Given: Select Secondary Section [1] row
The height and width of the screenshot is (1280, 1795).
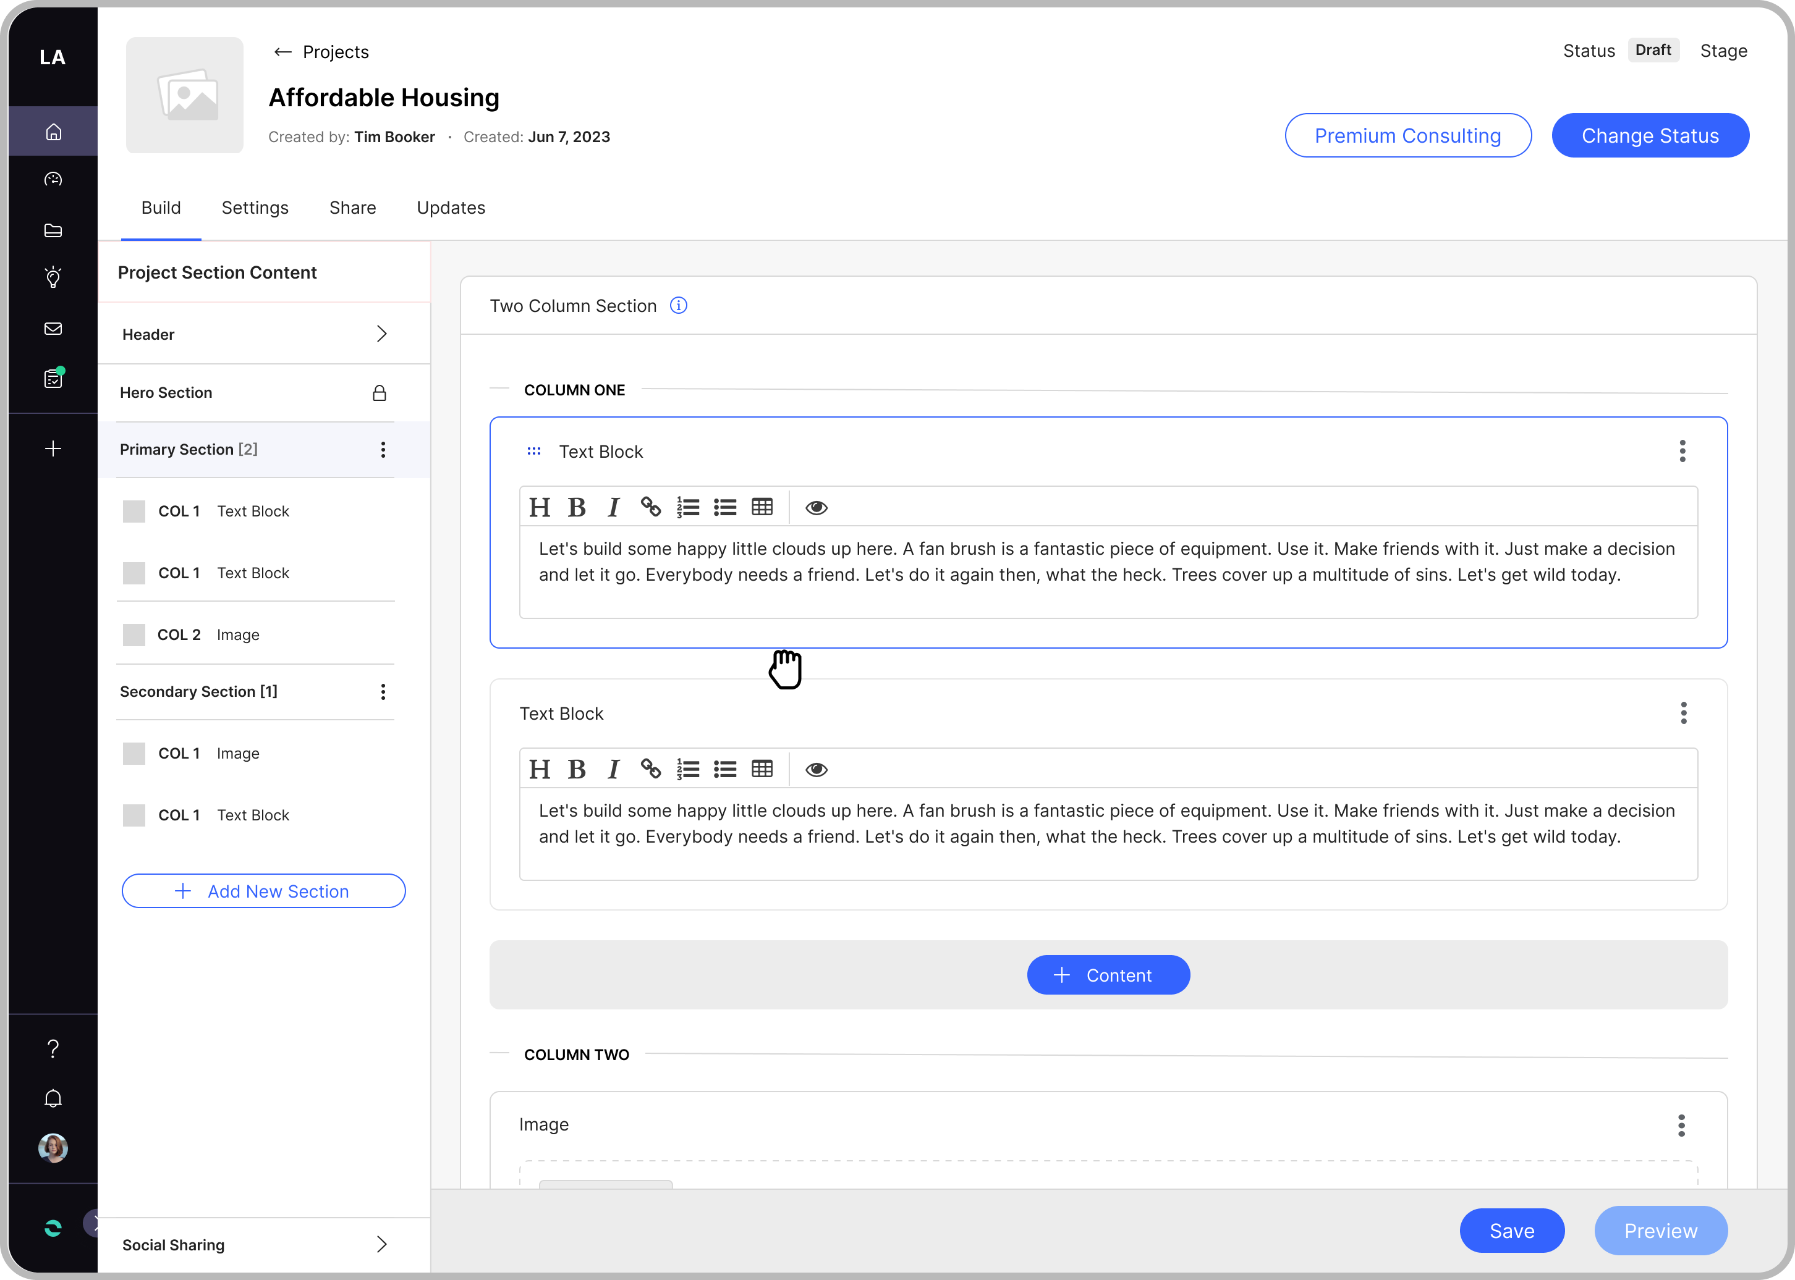Looking at the screenshot, I should (x=255, y=691).
